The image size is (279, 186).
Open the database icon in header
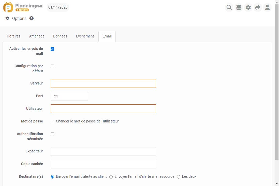point(239,7)
